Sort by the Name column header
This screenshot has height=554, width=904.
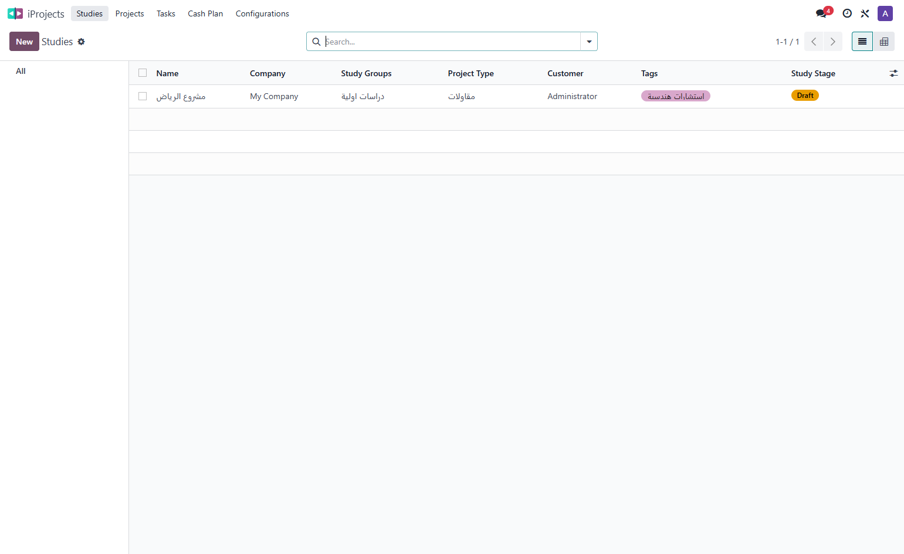pyautogui.click(x=167, y=73)
